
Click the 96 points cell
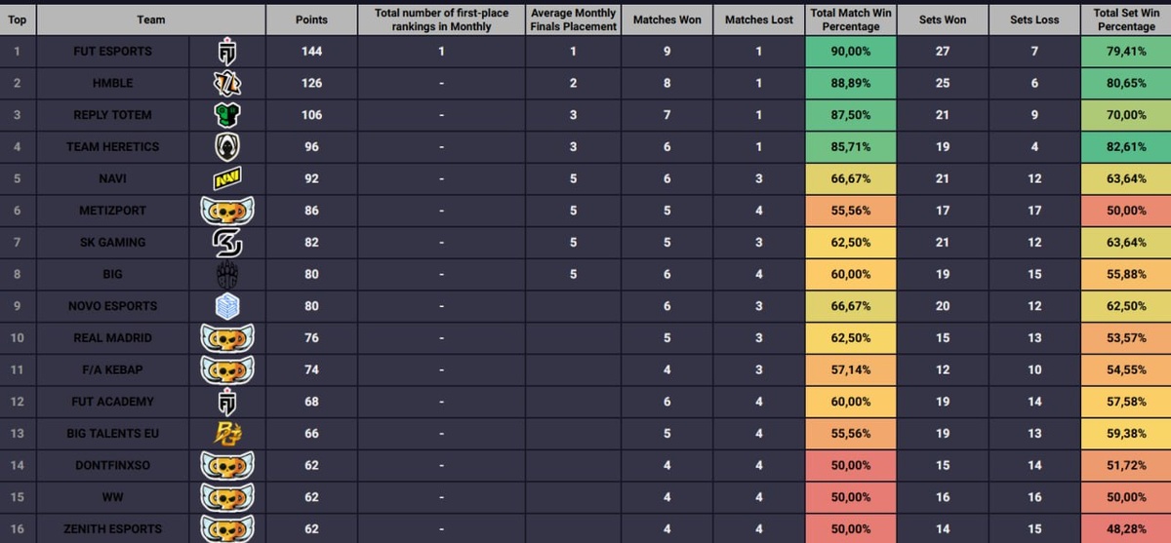click(311, 147)
